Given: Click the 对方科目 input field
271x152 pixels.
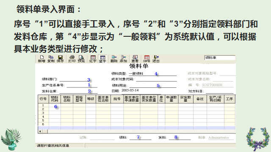Looking at the screenshot, I should click(219, 91).
